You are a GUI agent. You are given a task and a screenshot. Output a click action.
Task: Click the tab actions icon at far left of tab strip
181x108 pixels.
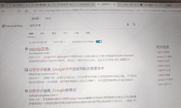click(x=3, y=5)
